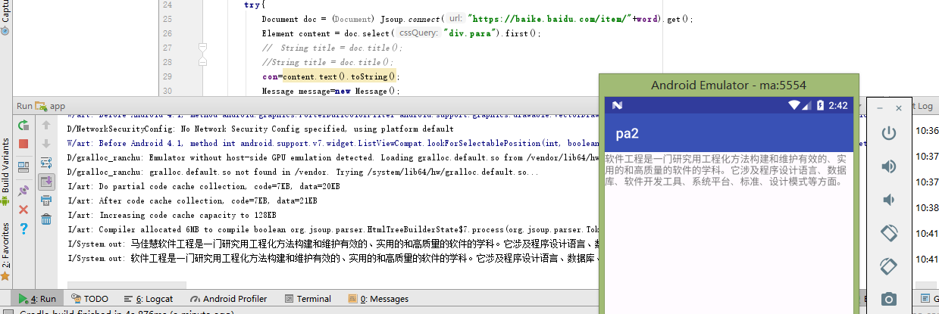
Task: Open the 2: Favorites side panel
Action: click(5, 251)
